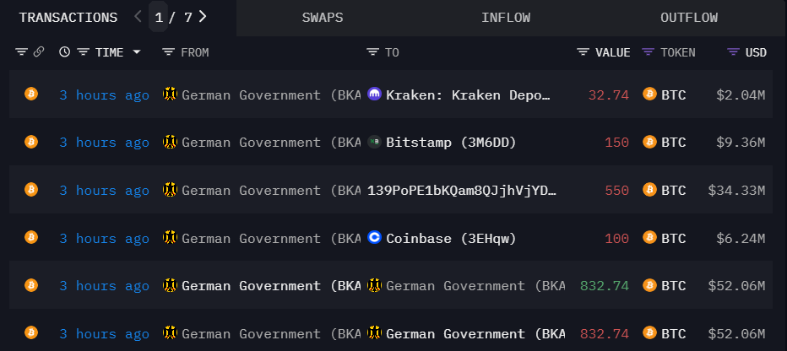Click BTC token icon in 550 row
787x351 pixels.
[x=649, y=191]
